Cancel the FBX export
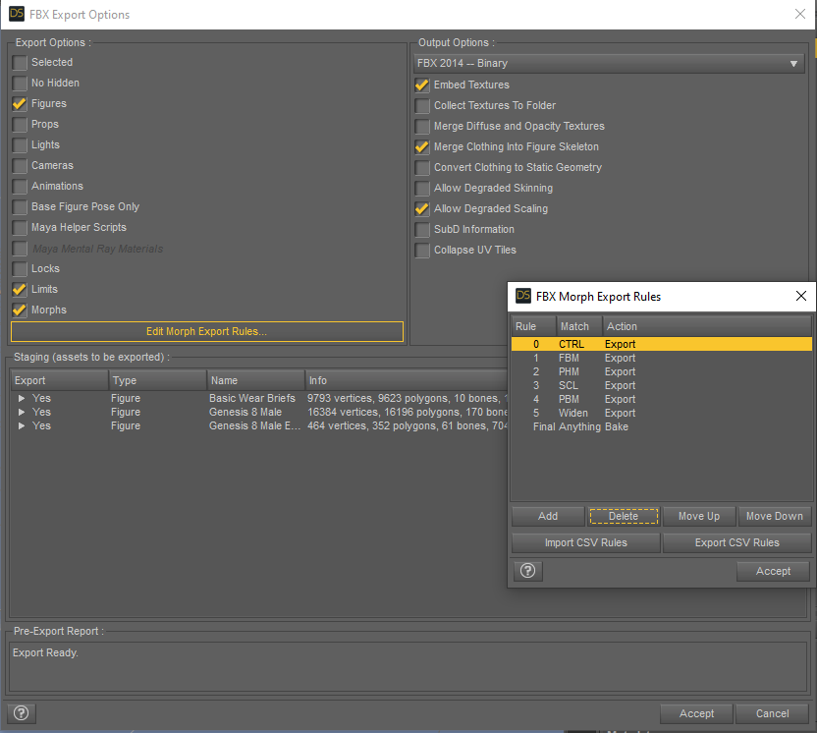 tap(772, 713)
